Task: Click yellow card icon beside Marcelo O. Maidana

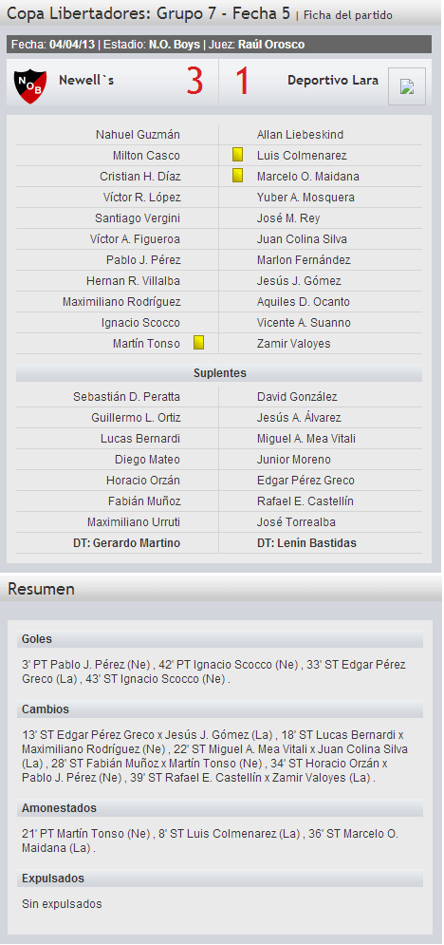Action: 237,176
